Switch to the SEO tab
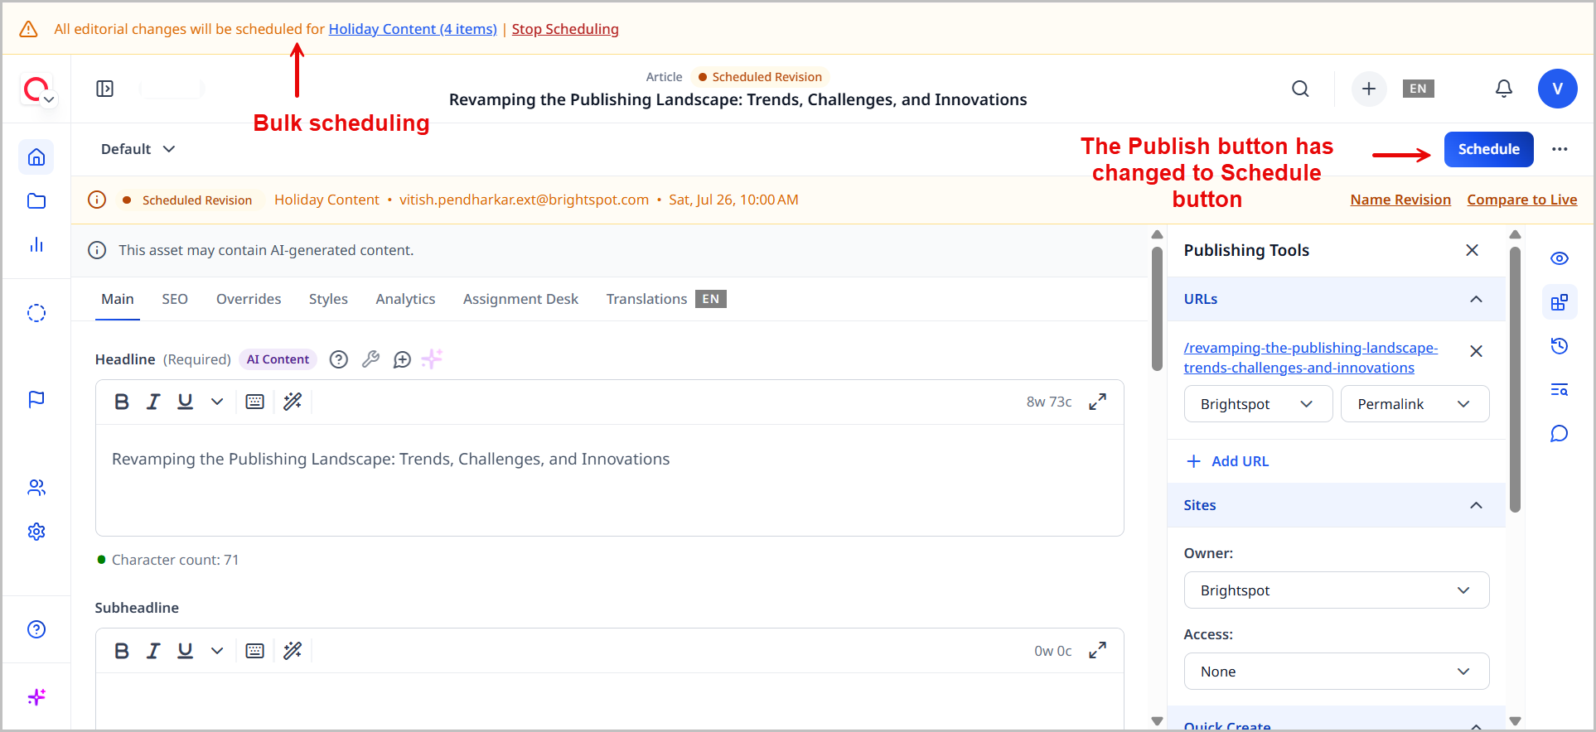Screen dimensions: 1596x732 pyautogui.click(x=174, y=299)
